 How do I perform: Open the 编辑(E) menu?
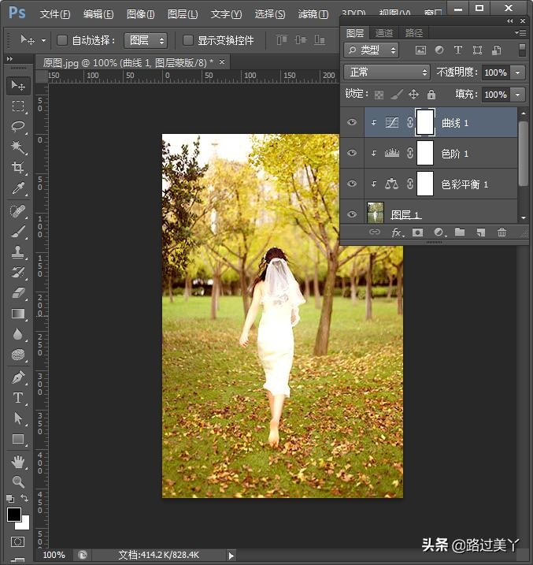[98, 14]
